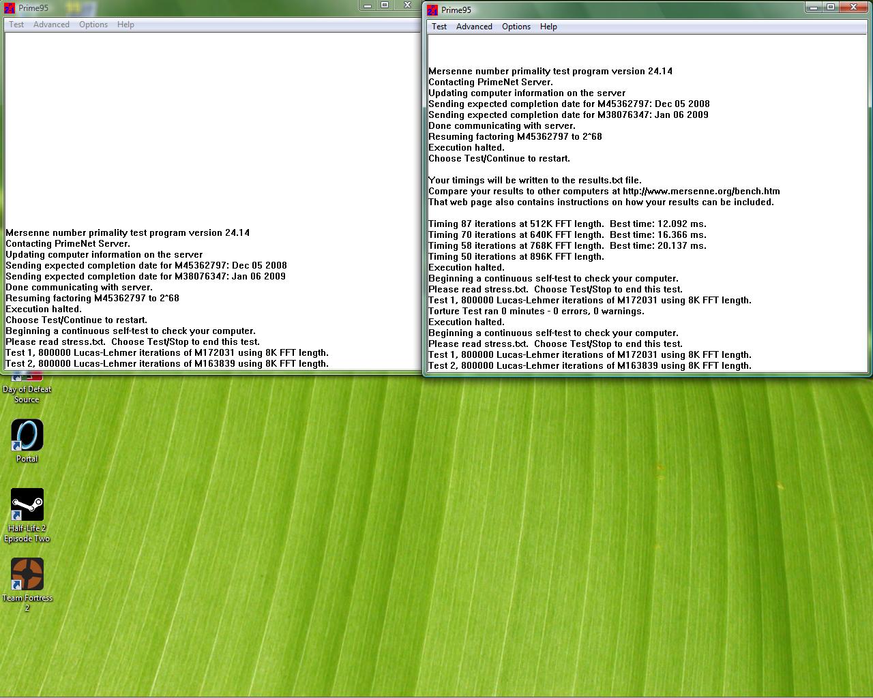873x698 pixels.
Task: Open Options menu in the right Prime95 window
Action: tap(516, 27)
